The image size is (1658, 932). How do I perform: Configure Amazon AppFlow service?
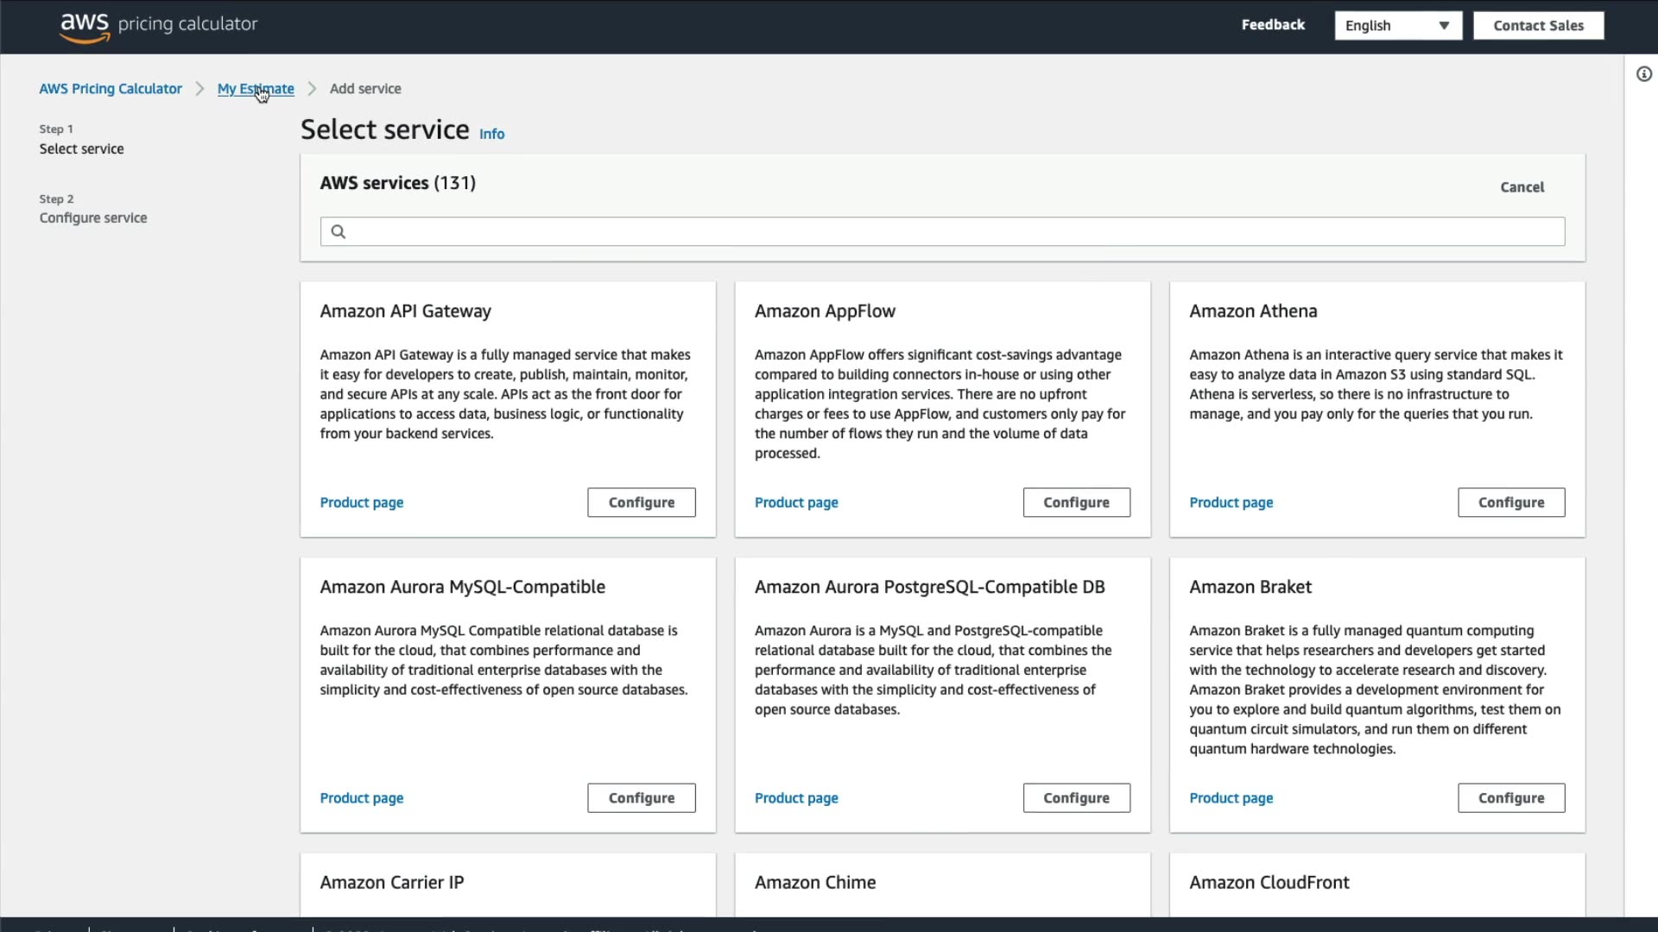pyautogui.click(x=1076, y=502)
